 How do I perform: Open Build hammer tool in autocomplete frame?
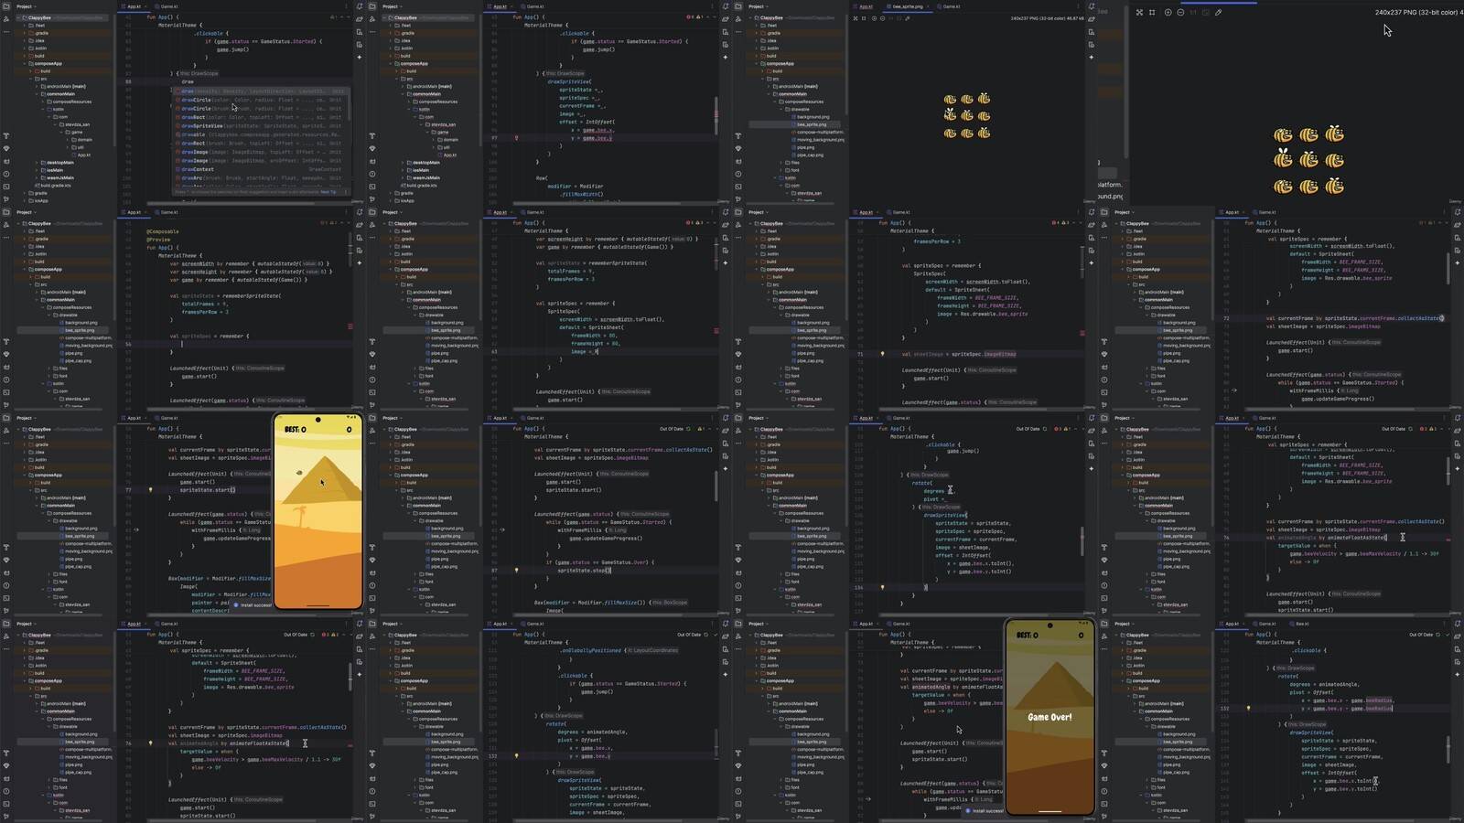pos(6,135)
